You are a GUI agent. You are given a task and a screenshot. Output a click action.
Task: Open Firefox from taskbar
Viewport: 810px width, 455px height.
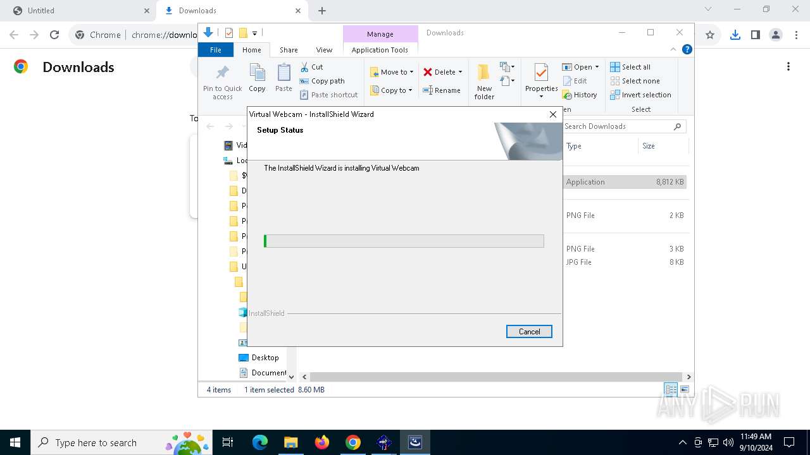pyautogui.click(x=322, y=442)
